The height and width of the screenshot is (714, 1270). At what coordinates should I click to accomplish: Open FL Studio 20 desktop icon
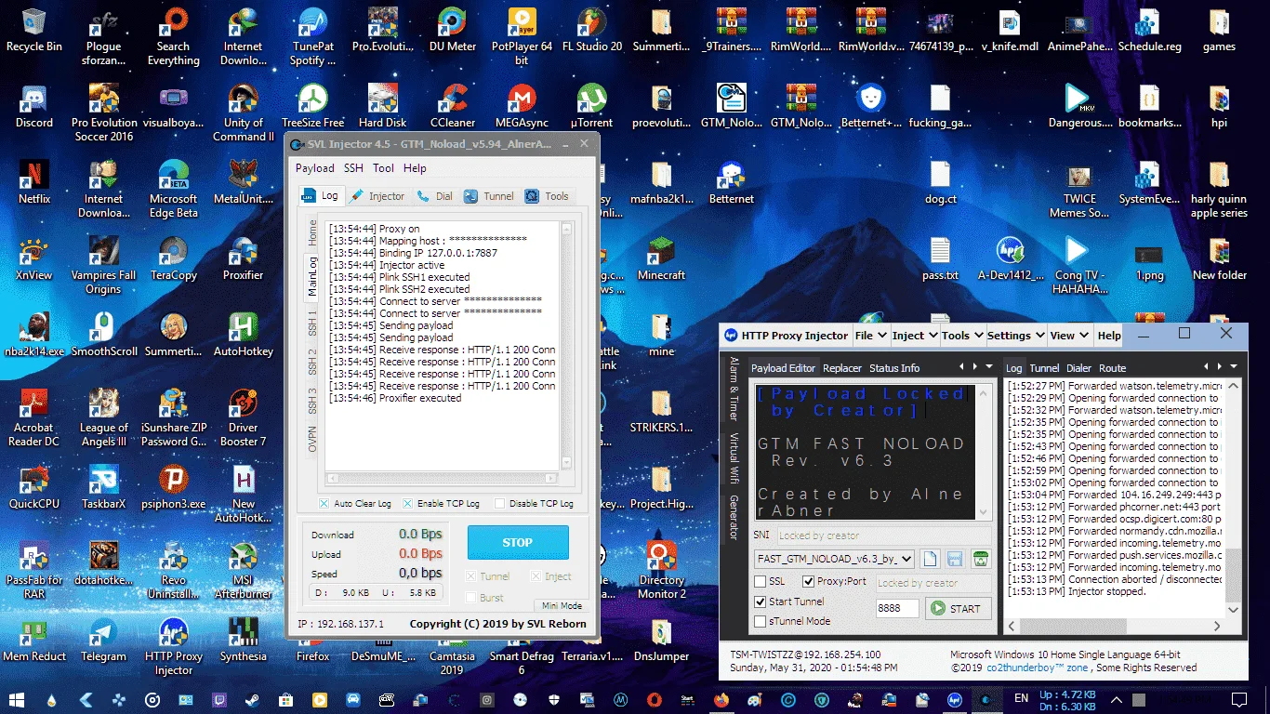coord(592,30)
